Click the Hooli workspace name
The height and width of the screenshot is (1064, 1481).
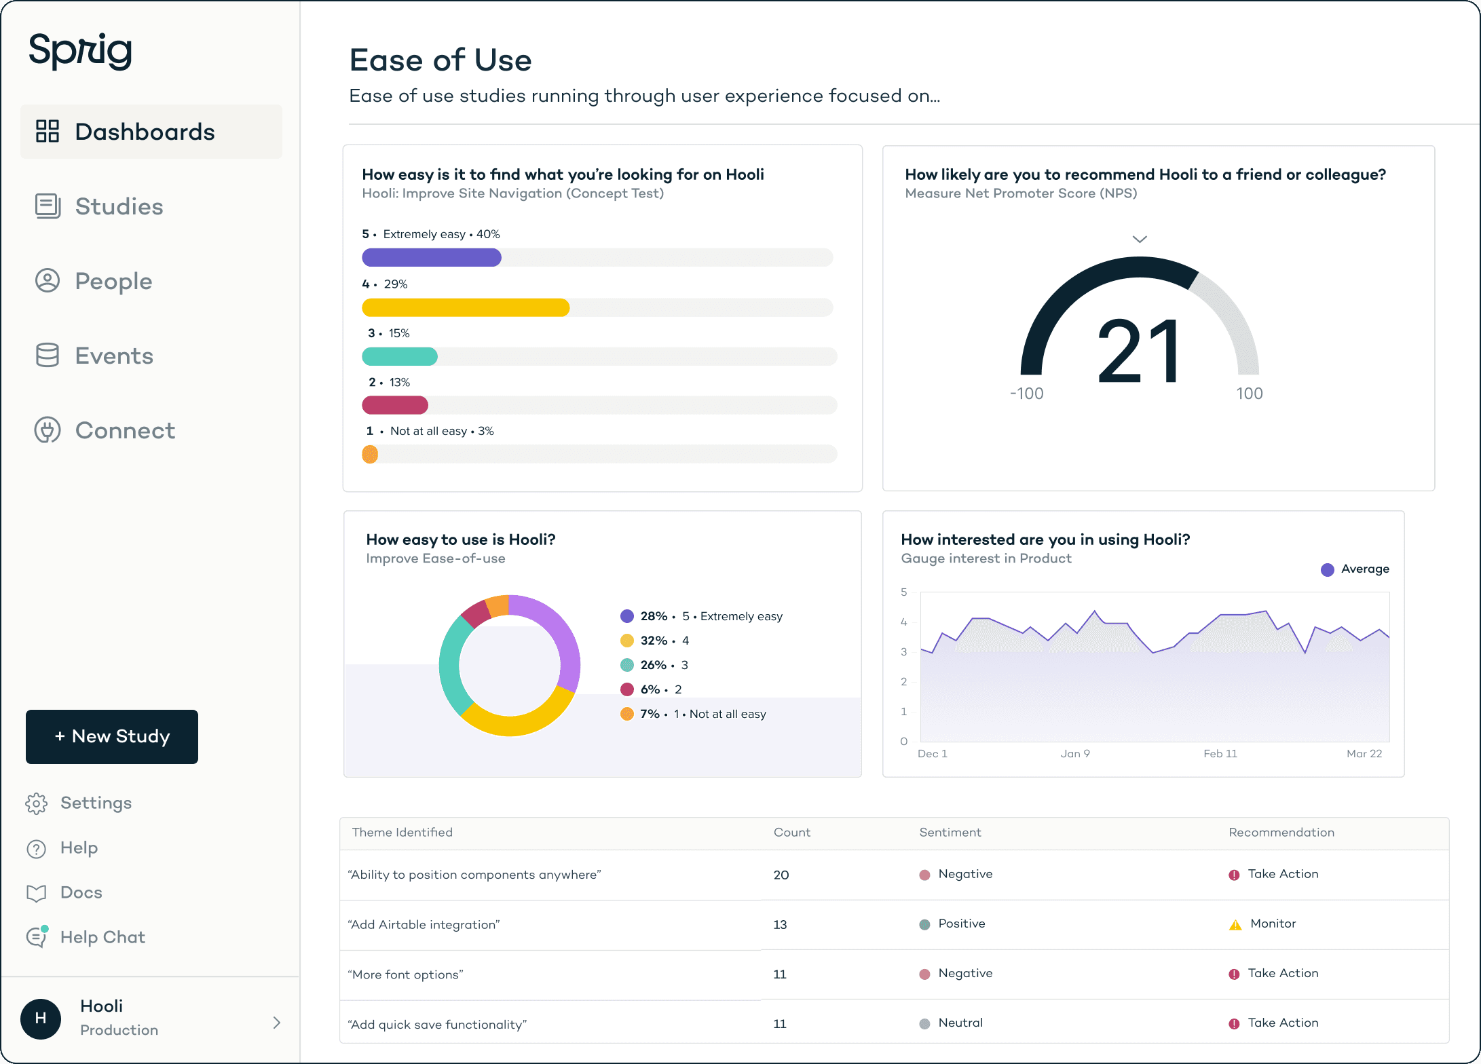coord(101,1006)
